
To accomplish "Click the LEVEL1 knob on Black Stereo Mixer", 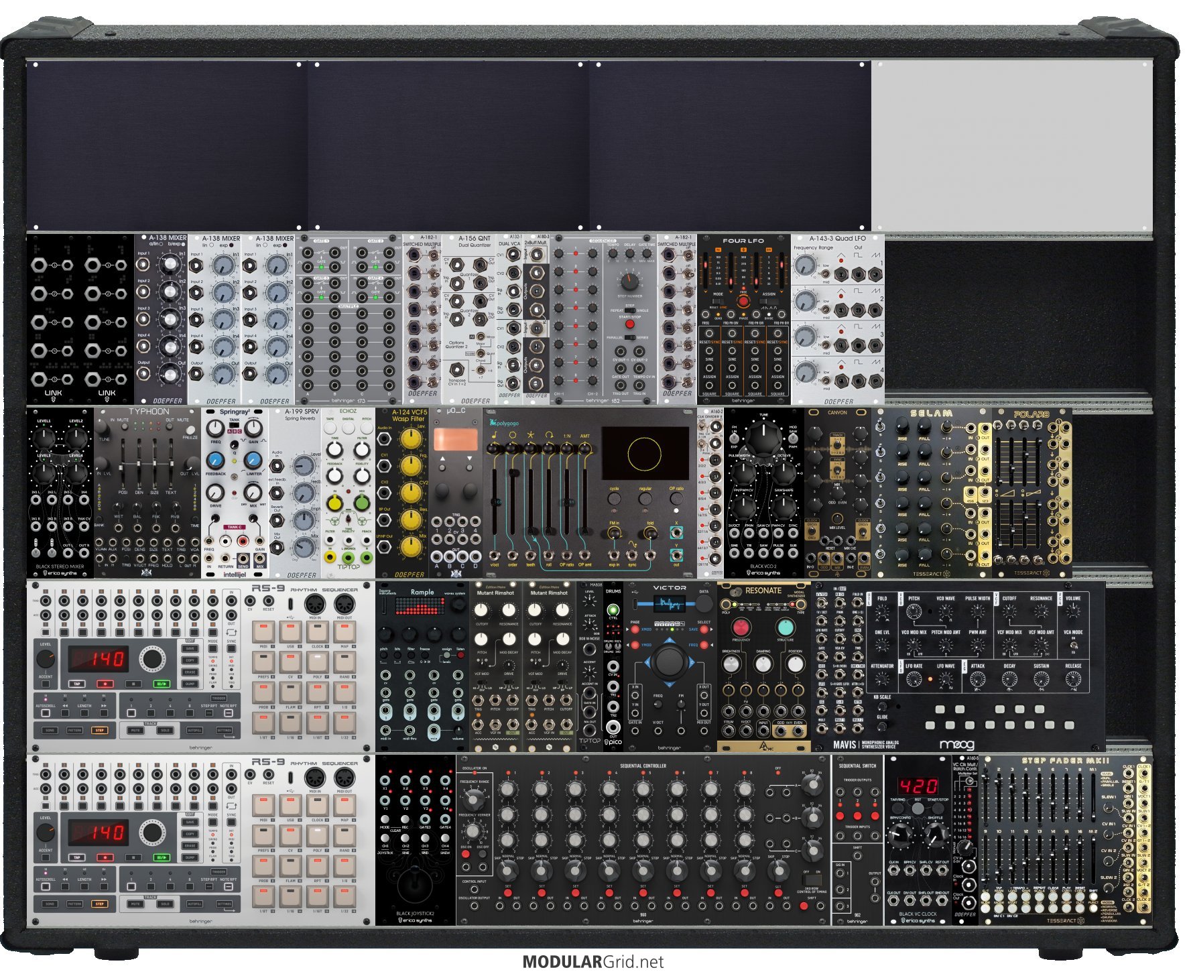I will [44, 438].
